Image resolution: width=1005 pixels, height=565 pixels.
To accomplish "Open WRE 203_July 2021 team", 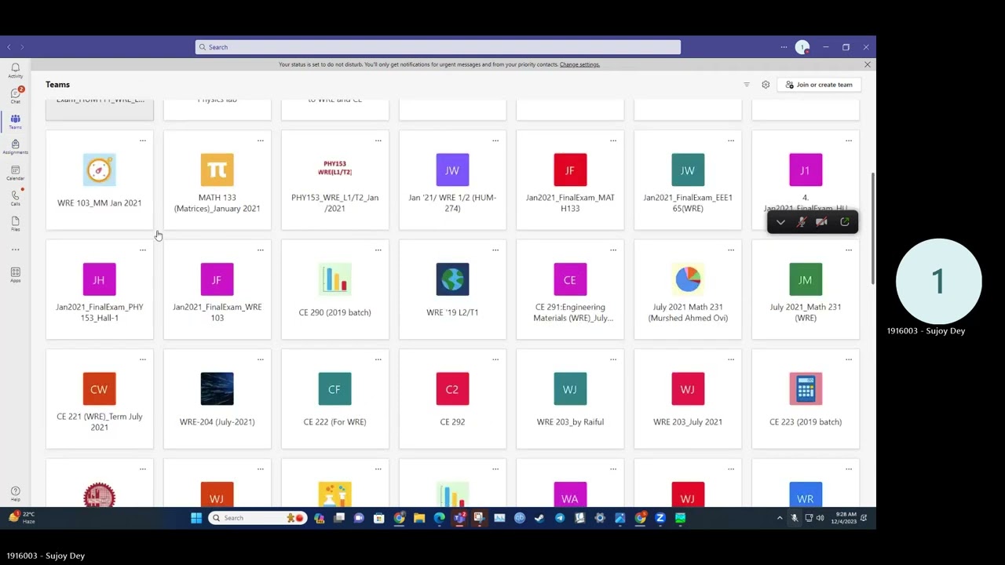I will point(688,400).
